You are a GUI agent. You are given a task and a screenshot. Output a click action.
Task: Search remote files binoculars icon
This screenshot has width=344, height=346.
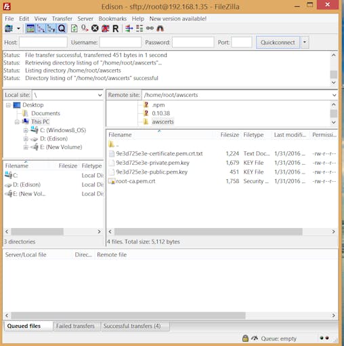[x=160, y=28]
